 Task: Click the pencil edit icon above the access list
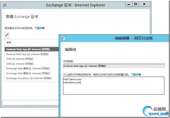pyautogui.click(x=7, y=35)
